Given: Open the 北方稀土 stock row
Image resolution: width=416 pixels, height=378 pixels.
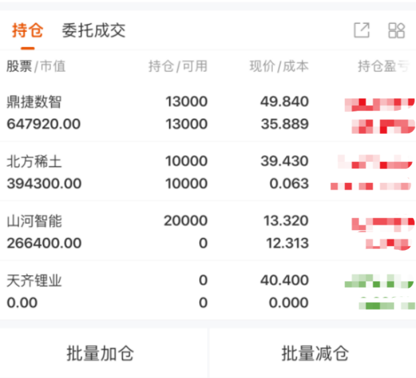Looking at the screenshot, I should [208, 172].
